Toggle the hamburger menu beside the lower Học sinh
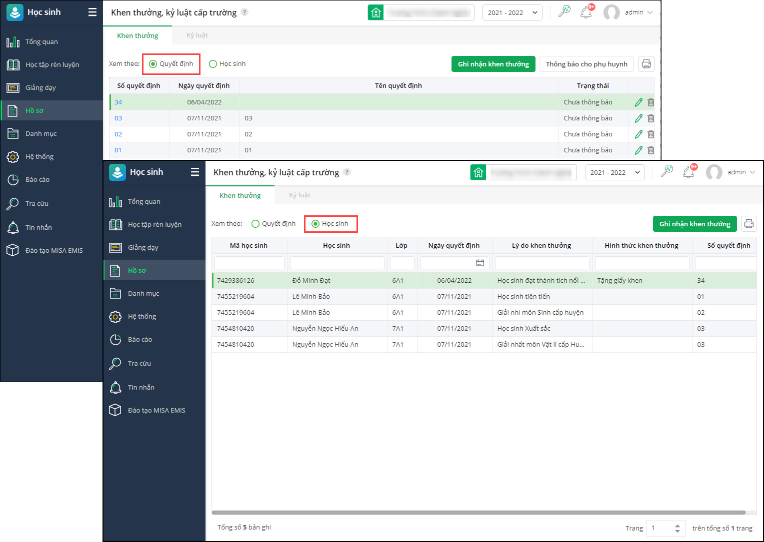The image size is (764, 542). [195, 172]
